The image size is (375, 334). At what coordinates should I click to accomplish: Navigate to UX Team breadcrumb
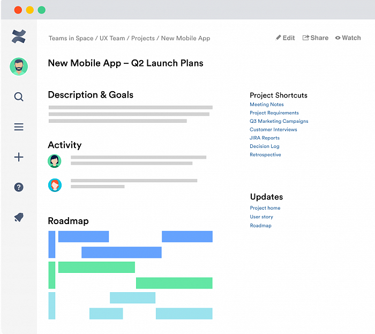point(112,39)
